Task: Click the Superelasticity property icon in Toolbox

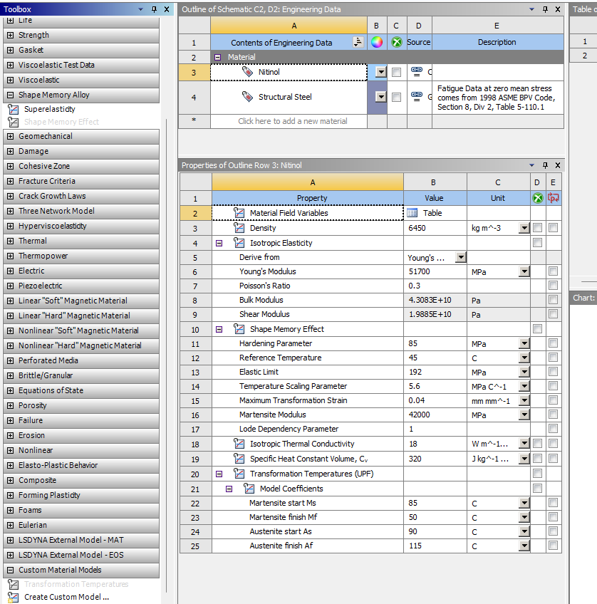Action: (x=12, y=110)
